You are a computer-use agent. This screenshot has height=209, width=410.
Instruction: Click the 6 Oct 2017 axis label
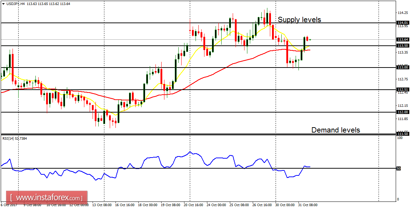10,205
